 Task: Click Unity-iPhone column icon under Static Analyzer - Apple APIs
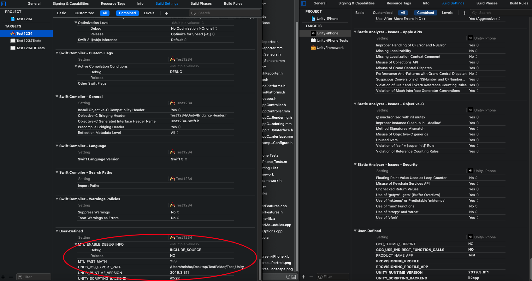coord(470,38)
